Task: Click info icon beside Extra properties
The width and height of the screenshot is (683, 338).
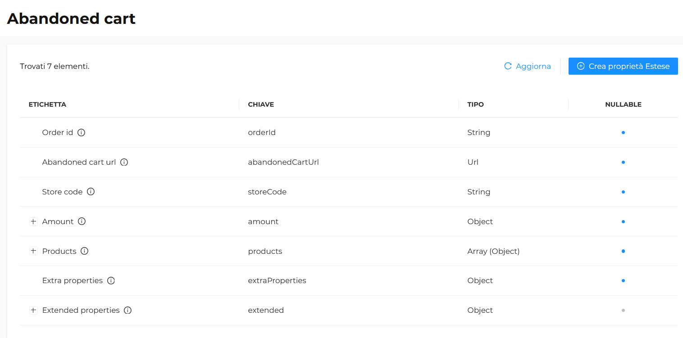Action: (111, 281)
